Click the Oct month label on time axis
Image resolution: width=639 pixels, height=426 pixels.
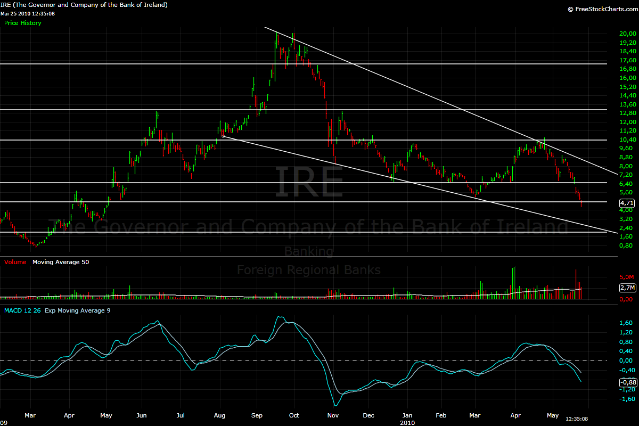click(294, 415)
